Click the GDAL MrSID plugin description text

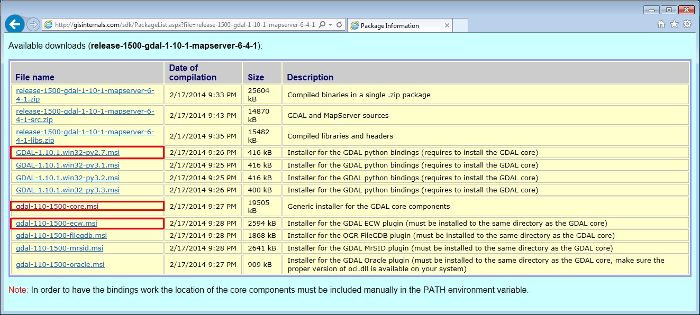(x=450, y=248)
